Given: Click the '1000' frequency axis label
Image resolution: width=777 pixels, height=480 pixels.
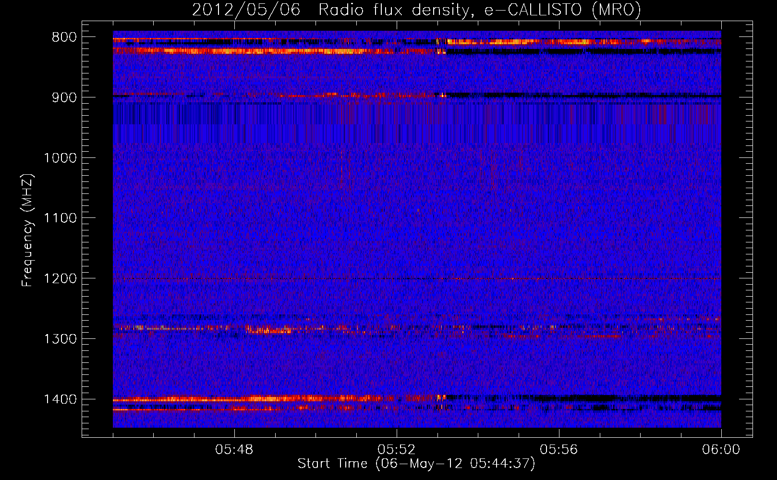Looking at the screenshot, I should [x=61, y=158].
